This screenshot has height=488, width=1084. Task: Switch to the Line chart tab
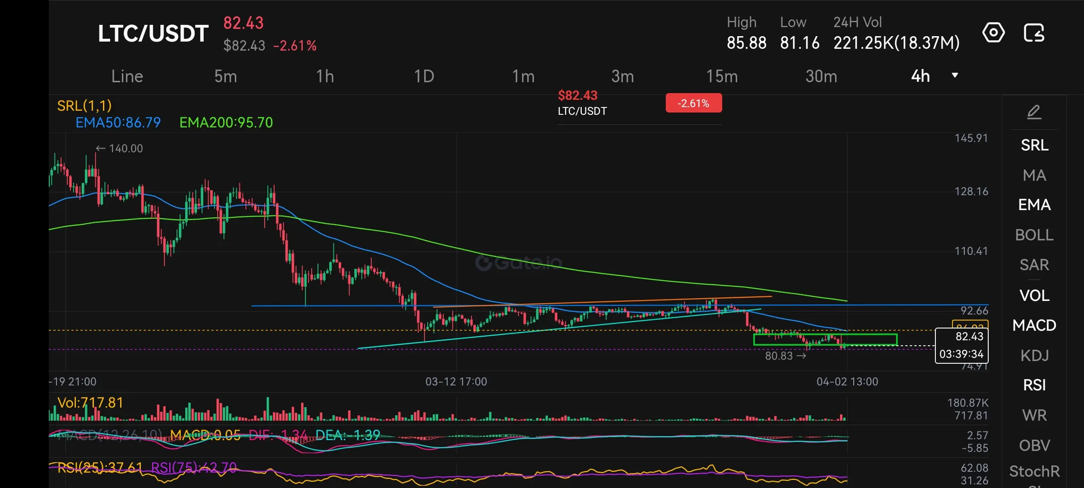coord(127,76)
